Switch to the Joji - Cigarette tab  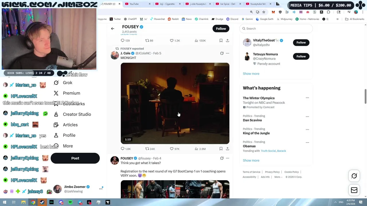(168, 4)
